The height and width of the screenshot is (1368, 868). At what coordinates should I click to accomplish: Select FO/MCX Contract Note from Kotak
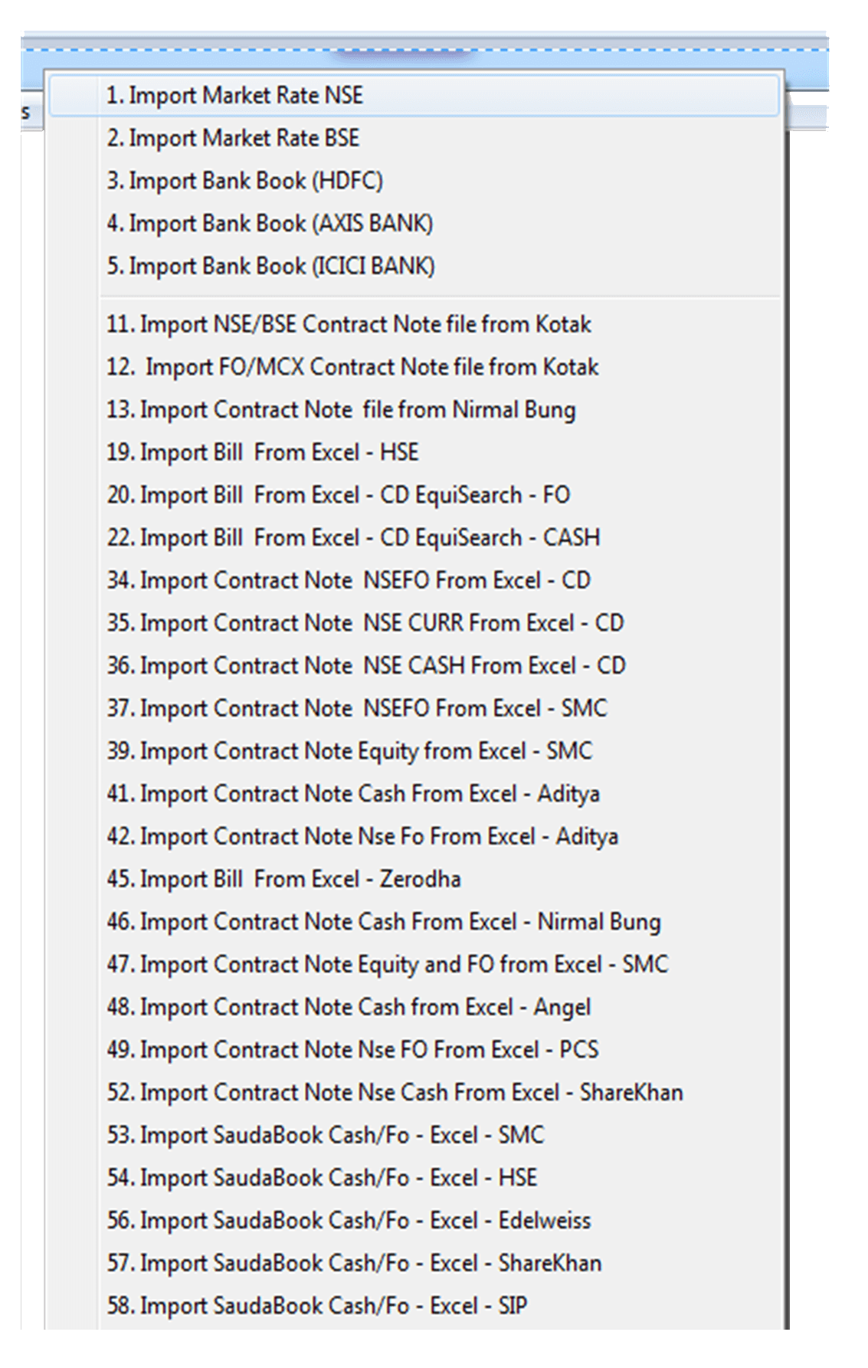point(414,367)
